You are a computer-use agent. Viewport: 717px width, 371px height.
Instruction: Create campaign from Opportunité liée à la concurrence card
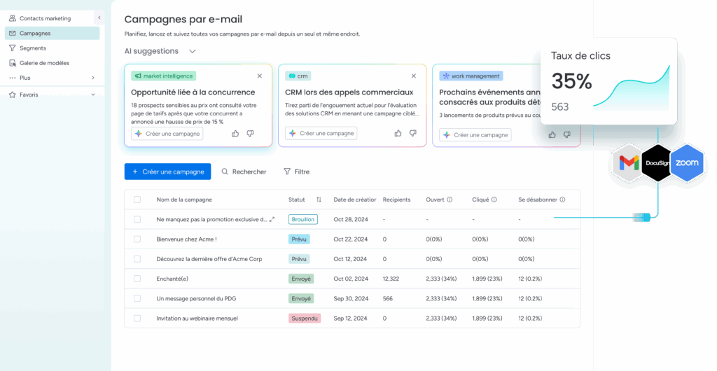pyautogui.click(x=167, y=134)
